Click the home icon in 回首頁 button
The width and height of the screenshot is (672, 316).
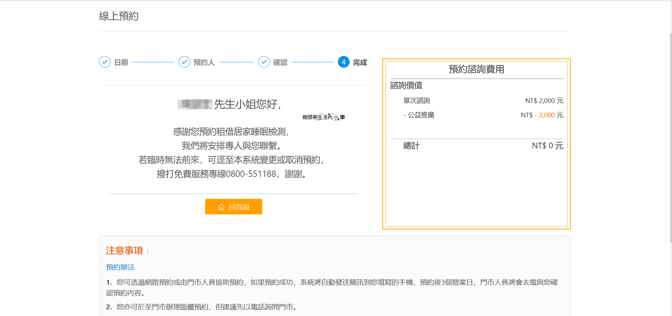point(221,207)
